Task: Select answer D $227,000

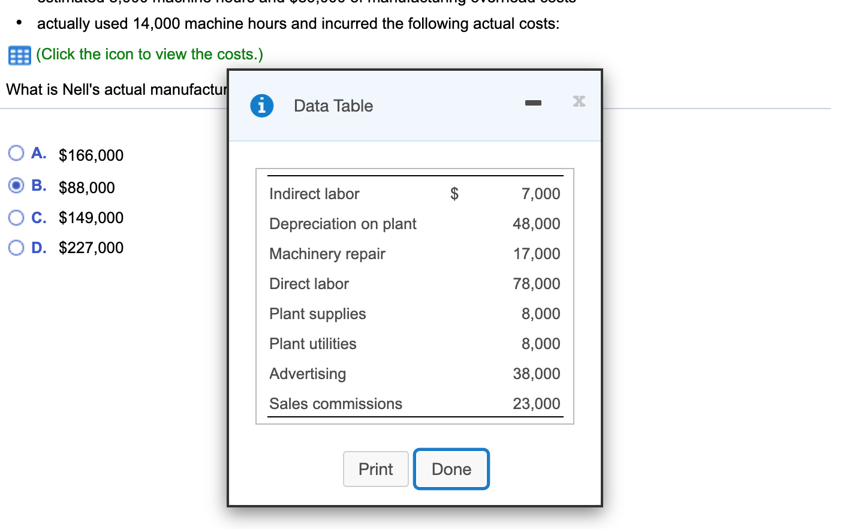Action: (16, 247)
